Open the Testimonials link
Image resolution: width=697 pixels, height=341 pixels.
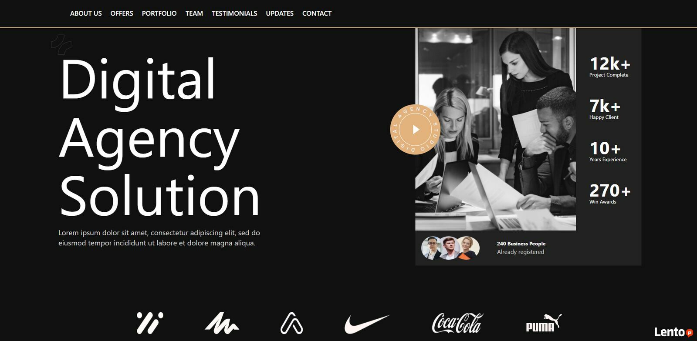[x=234, y=13]
